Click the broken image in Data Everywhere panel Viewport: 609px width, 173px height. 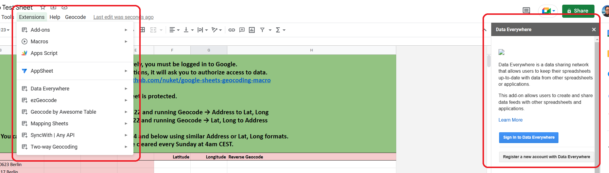tap(501, 52)
